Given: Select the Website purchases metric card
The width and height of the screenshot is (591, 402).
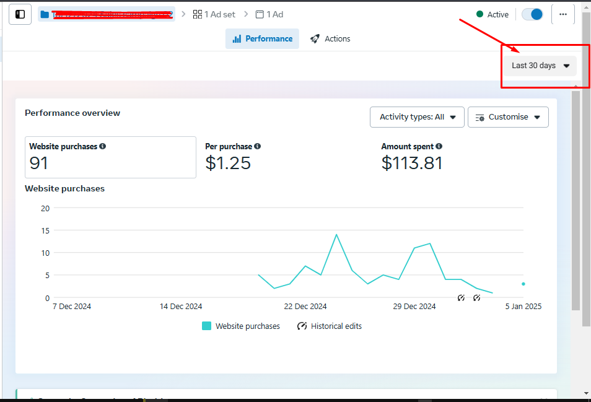Looking at the screenshot, I should coord(110,157).
